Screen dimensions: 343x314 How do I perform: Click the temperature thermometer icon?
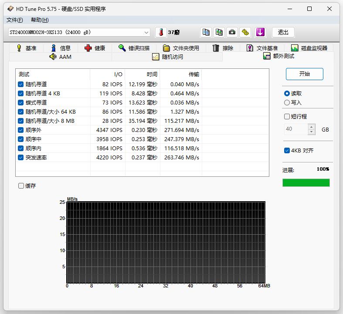161,32
